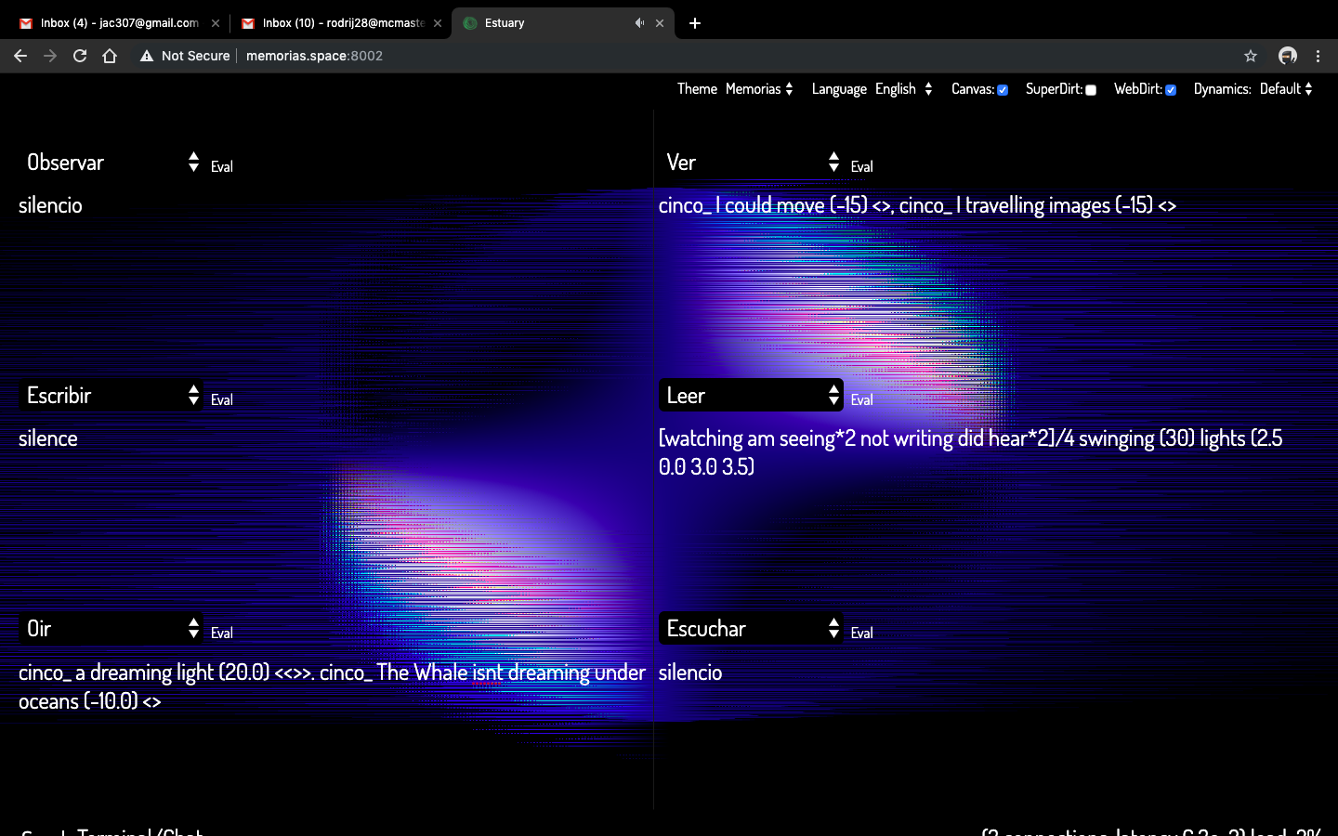Click Eval next to Escuchar
The width and height of the screenshot is (1338, 836).
point(861,634)
